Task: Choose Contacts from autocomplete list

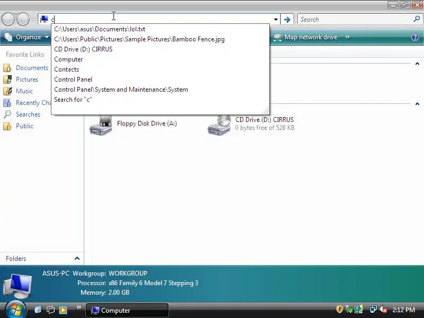Action: click(161, 69)
